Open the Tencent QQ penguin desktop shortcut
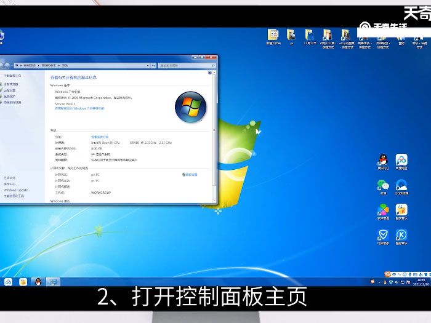431x323 pixels. [x=383, y=160]
